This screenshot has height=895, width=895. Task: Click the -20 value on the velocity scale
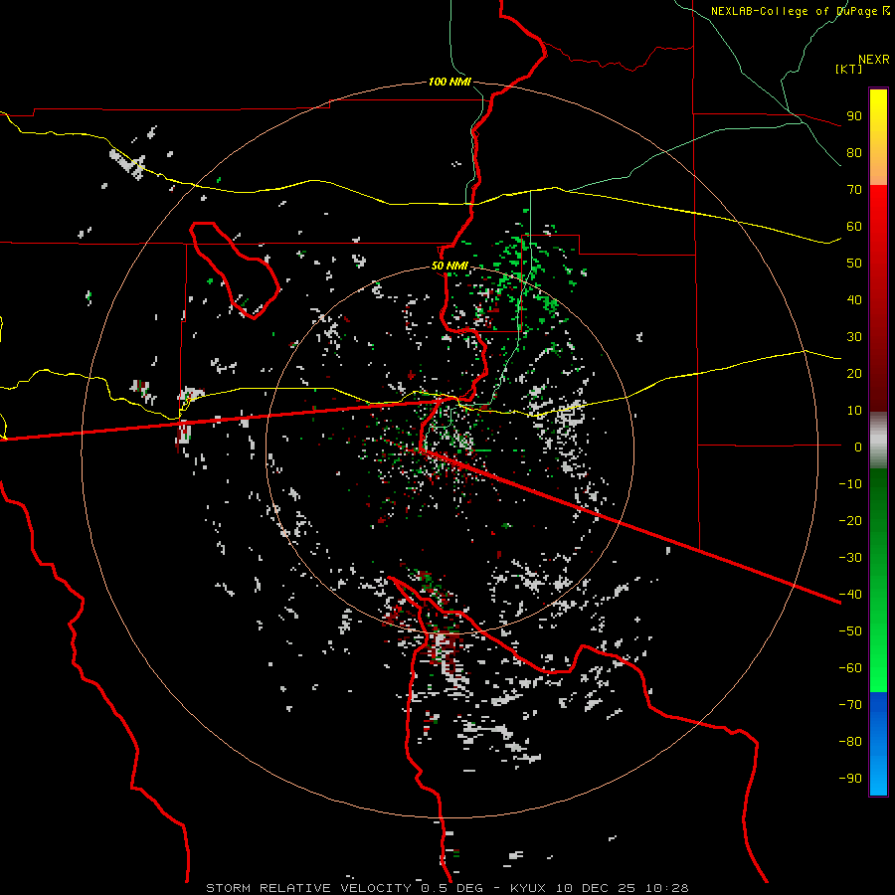tap(850, 520)
